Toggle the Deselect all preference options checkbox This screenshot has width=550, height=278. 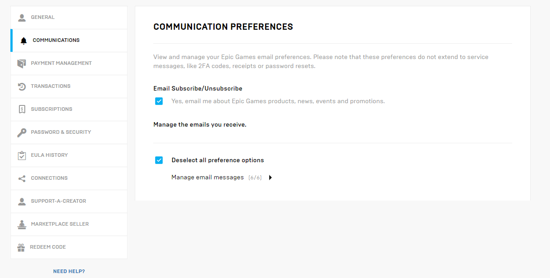[159, 160]
